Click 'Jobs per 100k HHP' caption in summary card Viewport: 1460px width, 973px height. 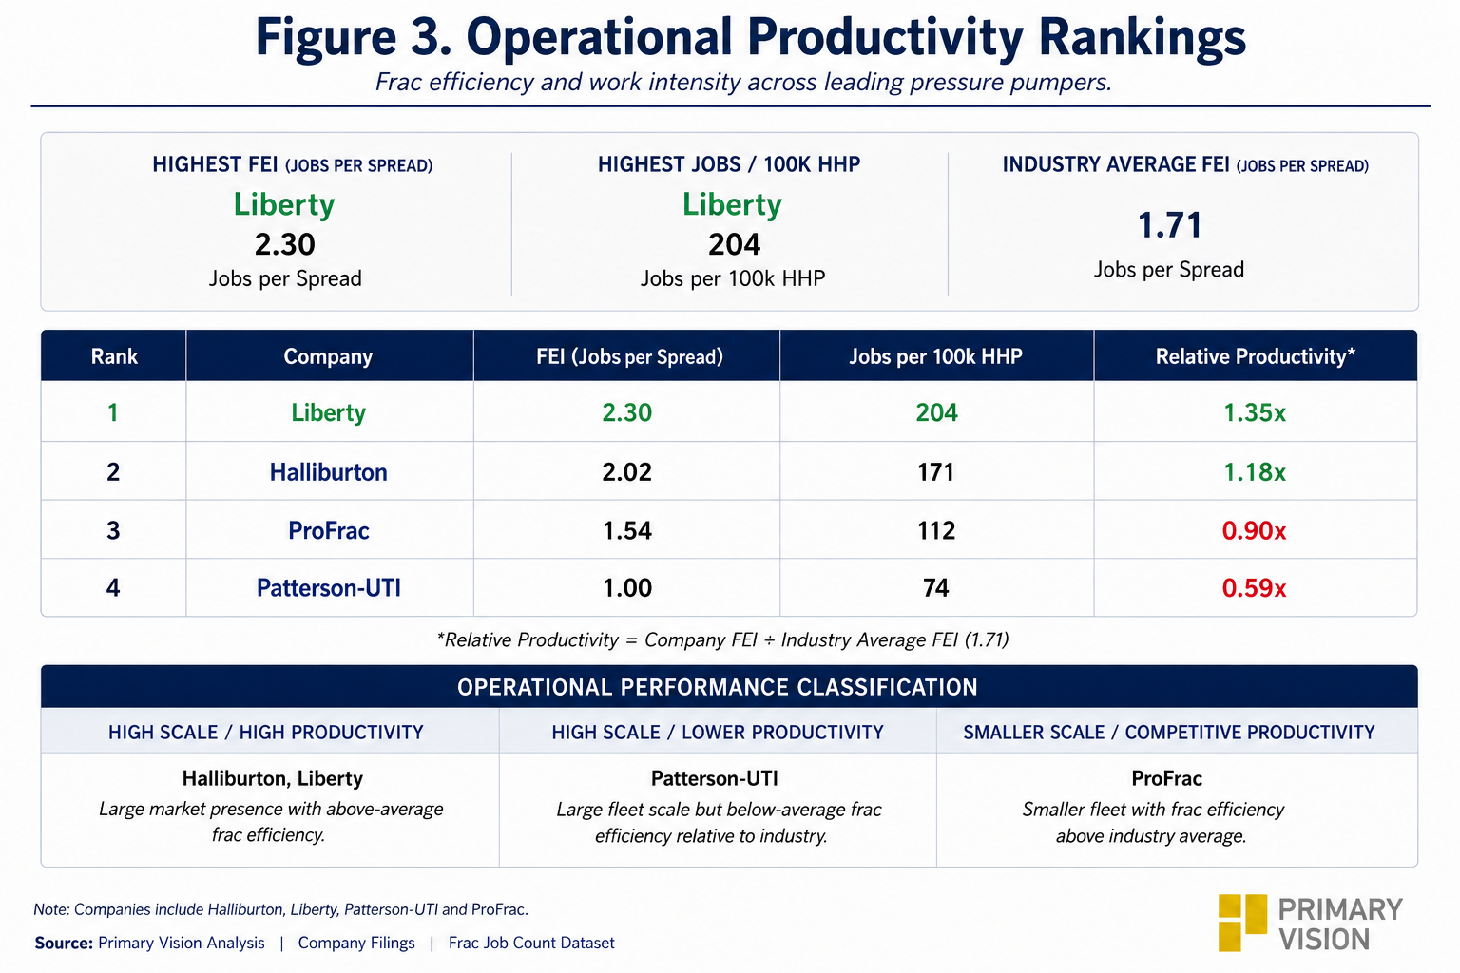[733, 278]
